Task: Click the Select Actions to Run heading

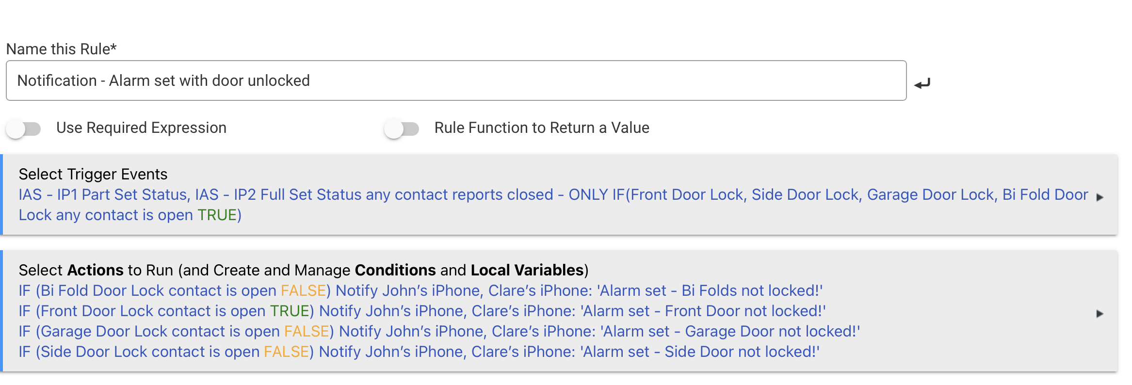Action: [303, 270]
